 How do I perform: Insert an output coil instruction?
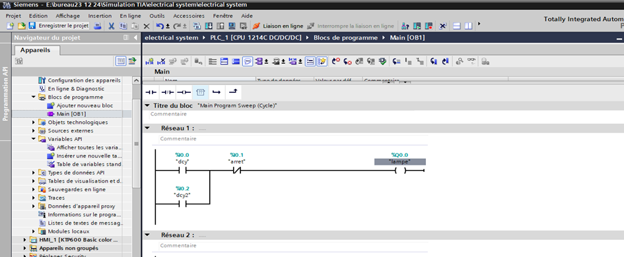tap(184, 92)
